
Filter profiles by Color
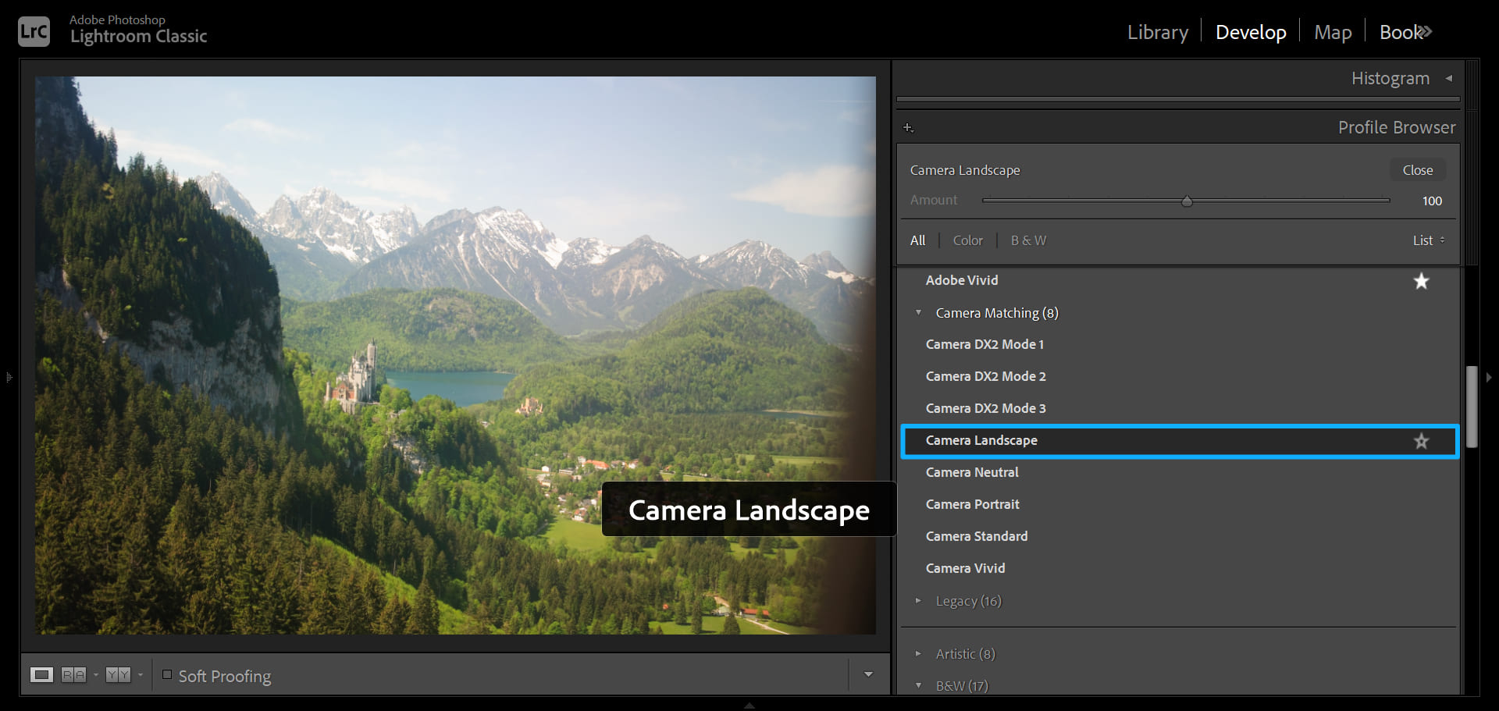(x=967, y=240)
